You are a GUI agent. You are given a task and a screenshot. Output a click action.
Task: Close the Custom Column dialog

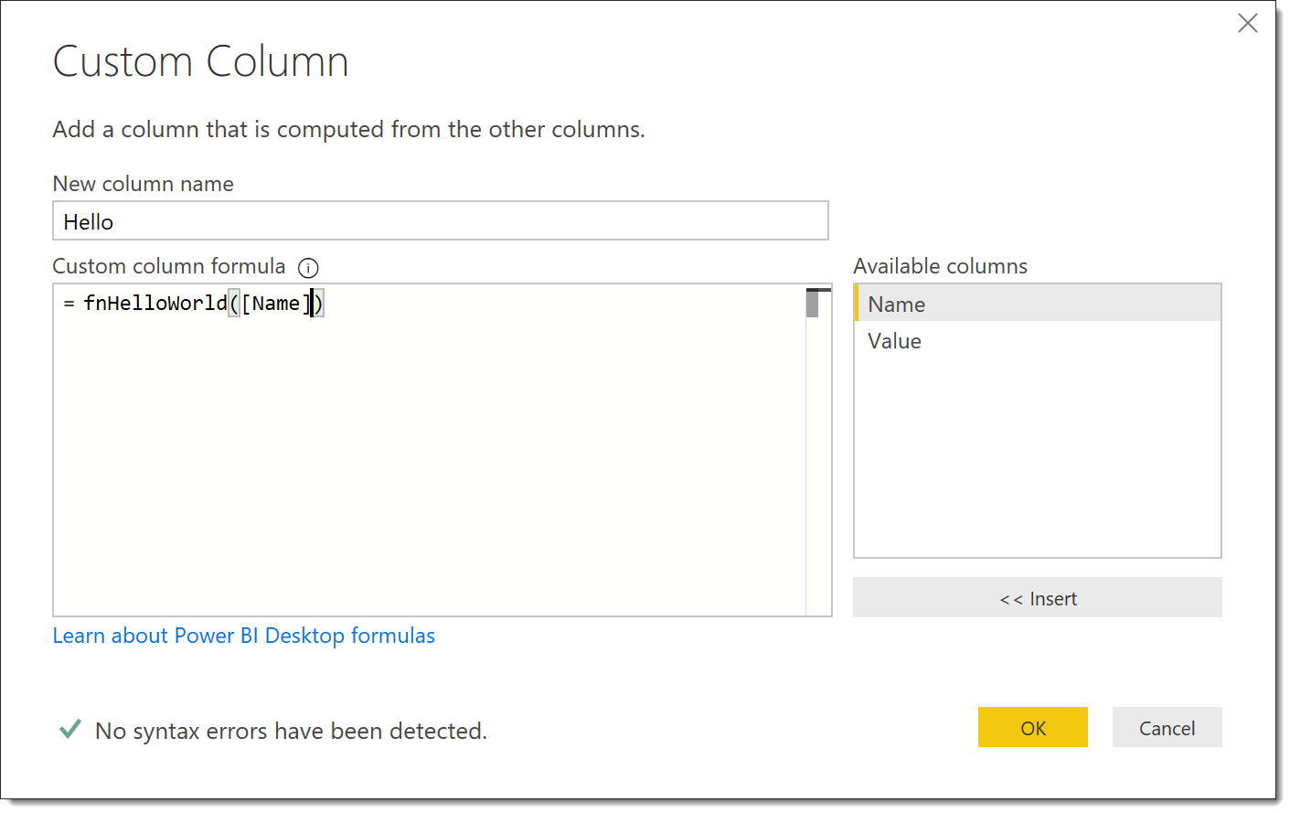click(1247, 23)
